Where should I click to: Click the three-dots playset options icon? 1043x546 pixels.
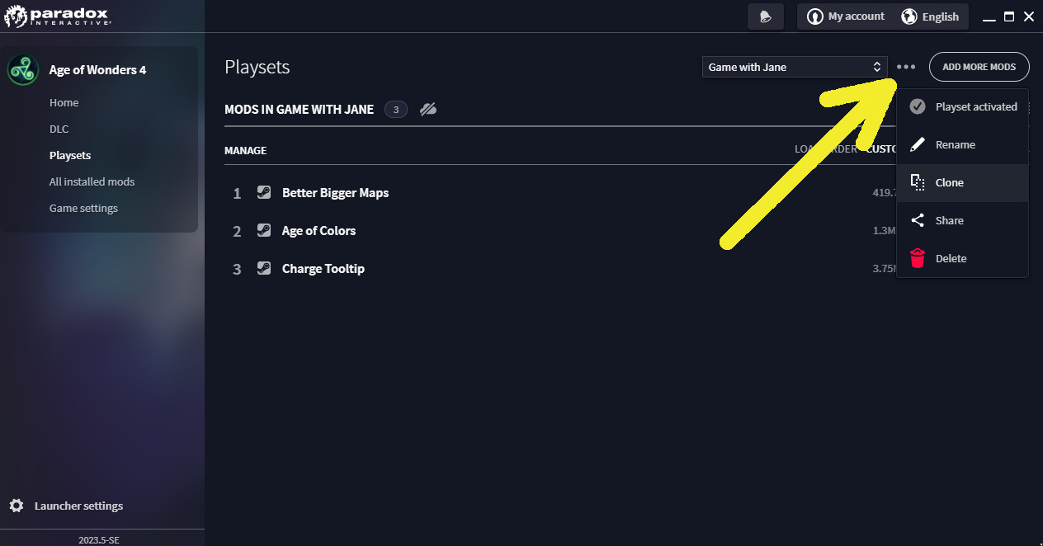pyautogui.click(x=906, y=67)
